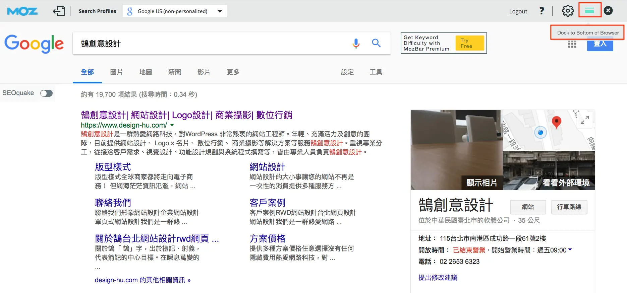Switch to the 新聞 tab
This screenshot has width=627, height=293.
pos(175,72)
